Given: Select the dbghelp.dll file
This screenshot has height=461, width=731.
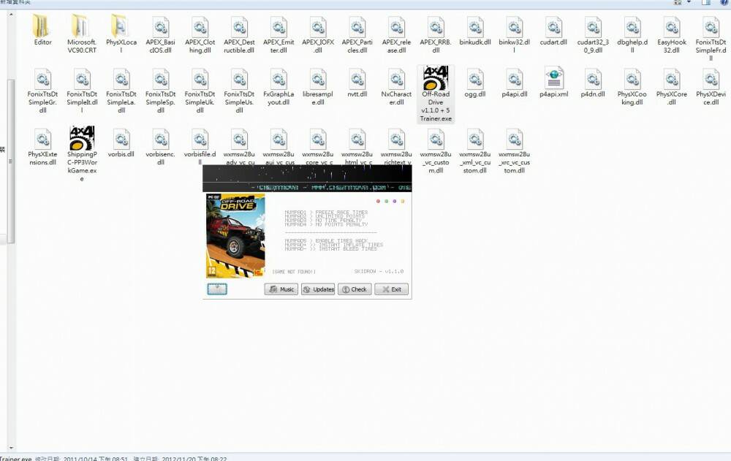Looking at the screenshot, I should tap(632, 34).
